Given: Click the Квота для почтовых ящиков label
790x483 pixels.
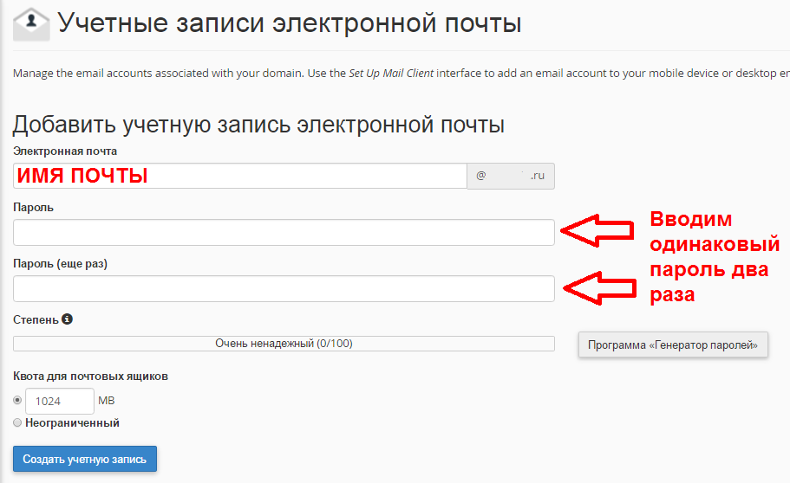Looking at the screenshot, I should 90,377.
